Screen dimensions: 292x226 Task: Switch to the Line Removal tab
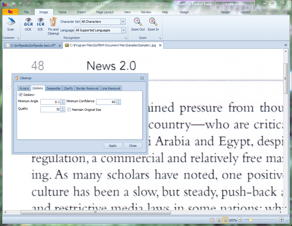tap(111, 88)
